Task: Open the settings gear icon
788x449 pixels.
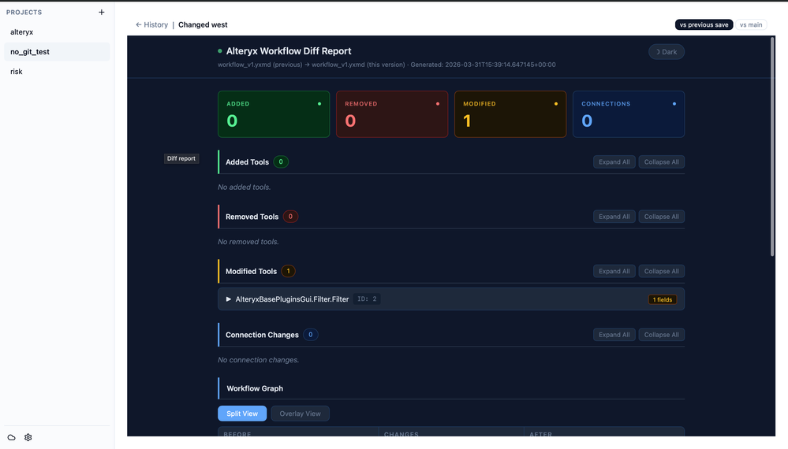Action: 28,437
